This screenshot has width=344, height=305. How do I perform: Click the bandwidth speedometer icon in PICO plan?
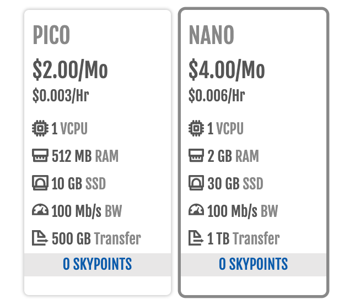(40, 210)
